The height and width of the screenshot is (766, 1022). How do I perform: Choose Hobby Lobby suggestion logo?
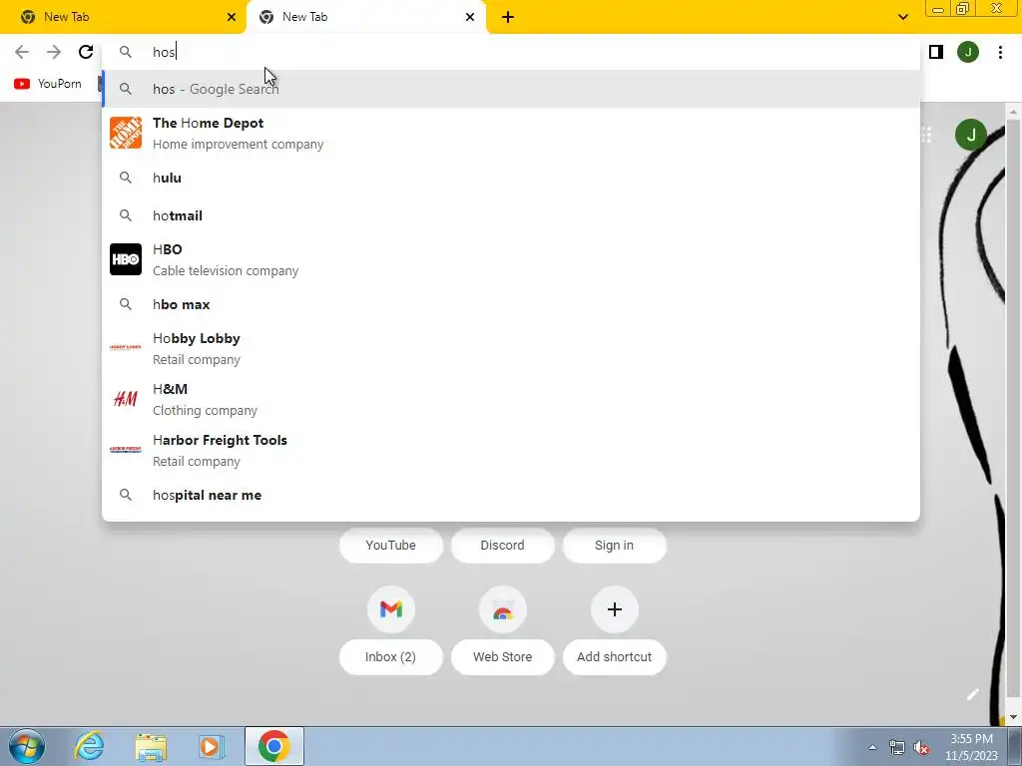(x=126, y=348)
